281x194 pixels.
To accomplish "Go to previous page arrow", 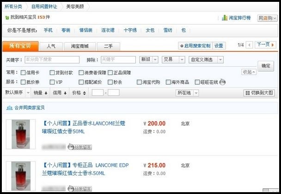I will tap(249, 45).
